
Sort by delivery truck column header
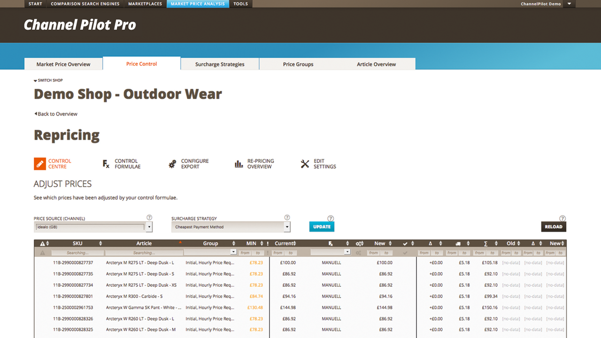[x=458, y=244]
